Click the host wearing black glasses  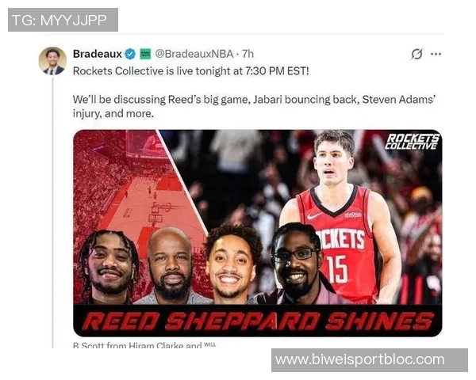point(294,264)
